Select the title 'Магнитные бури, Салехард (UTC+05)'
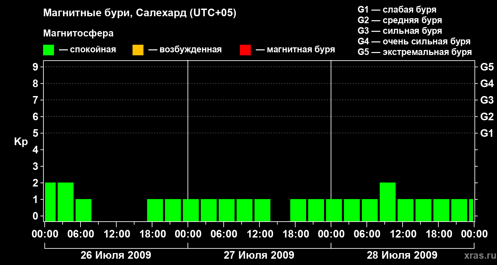The image size is (497, 265). click(x=140, y=13)
